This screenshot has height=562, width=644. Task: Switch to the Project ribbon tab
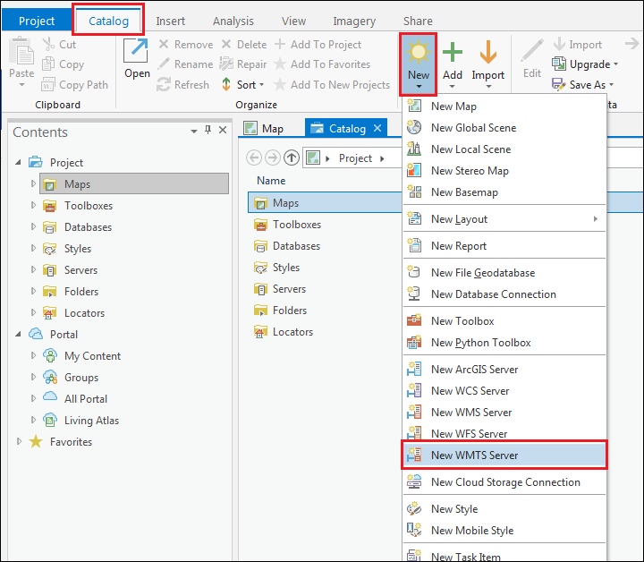click(x=37, y=21)
